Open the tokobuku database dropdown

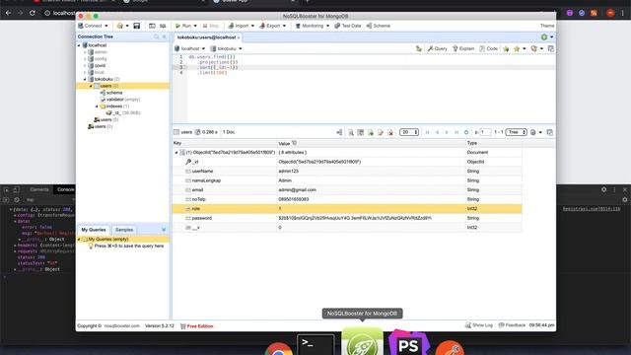pos(227,48)
